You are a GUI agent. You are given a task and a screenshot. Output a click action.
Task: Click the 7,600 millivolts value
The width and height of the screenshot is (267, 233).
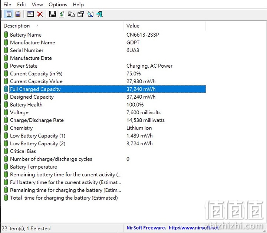144,112
